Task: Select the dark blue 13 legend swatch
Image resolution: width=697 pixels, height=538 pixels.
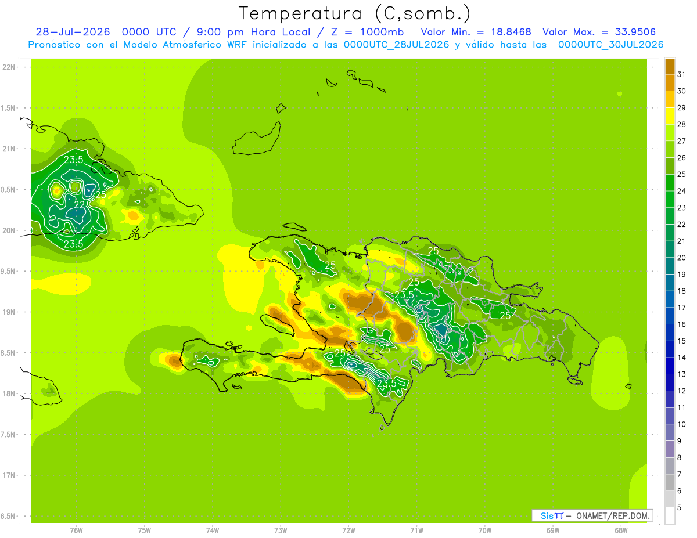Action: (670, 366)
